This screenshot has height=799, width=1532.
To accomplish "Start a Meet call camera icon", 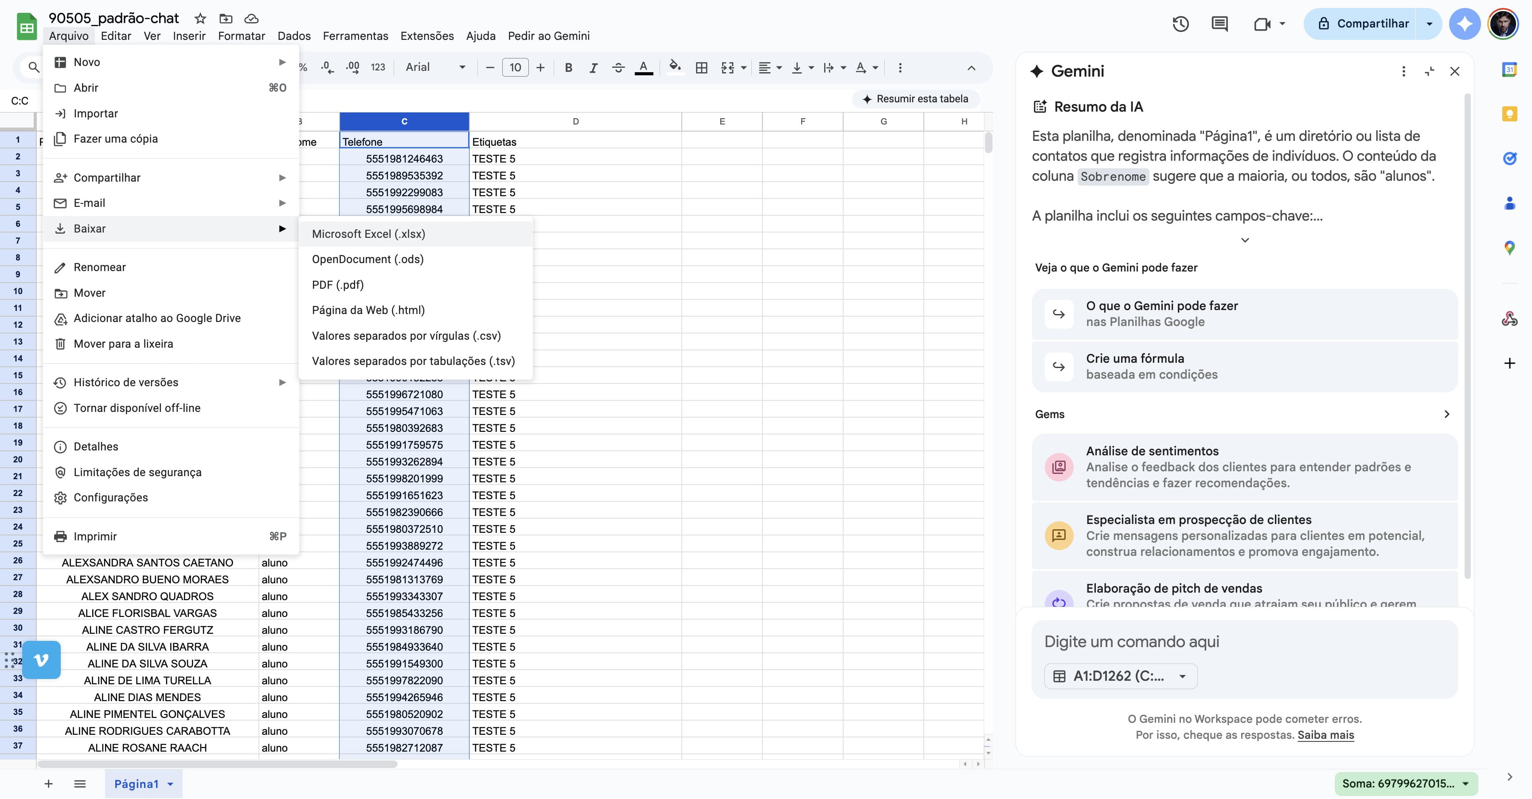I will (x=1262, y=24).
